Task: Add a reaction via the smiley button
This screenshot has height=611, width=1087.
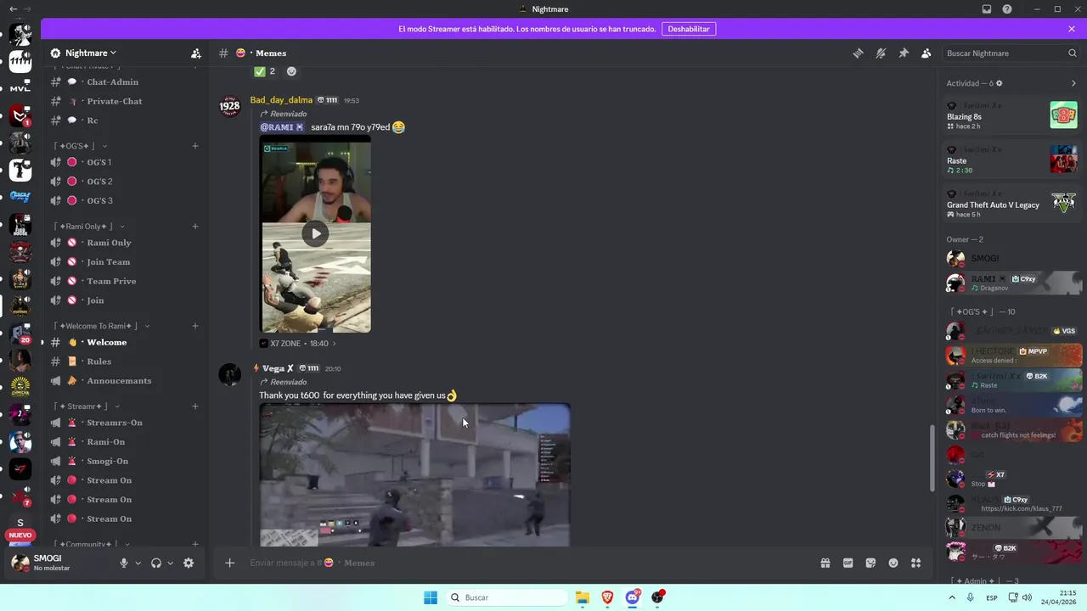Action: 291,71
